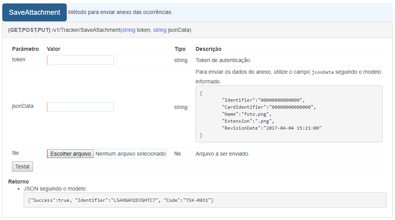395x220 pixels.
Task: Click the Tipo column header
Action: (x=180, y=49)
